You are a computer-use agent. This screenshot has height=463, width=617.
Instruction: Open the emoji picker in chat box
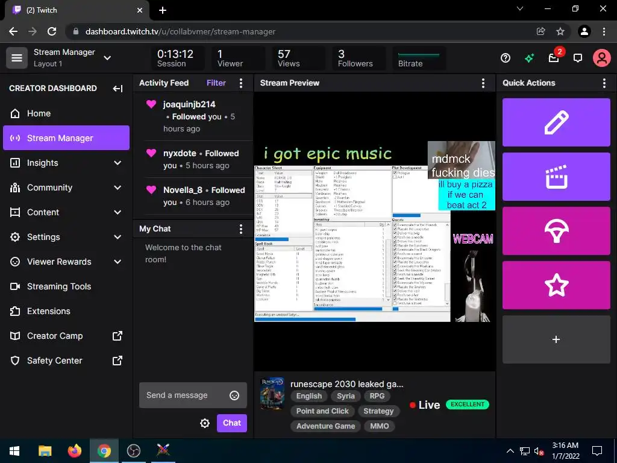tap(234, 395)
